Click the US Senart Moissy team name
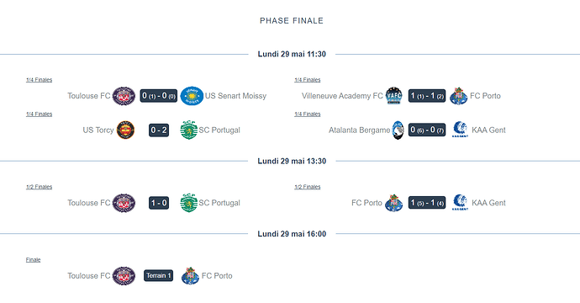This screenshot has width=580, height=303. (235, 96)
